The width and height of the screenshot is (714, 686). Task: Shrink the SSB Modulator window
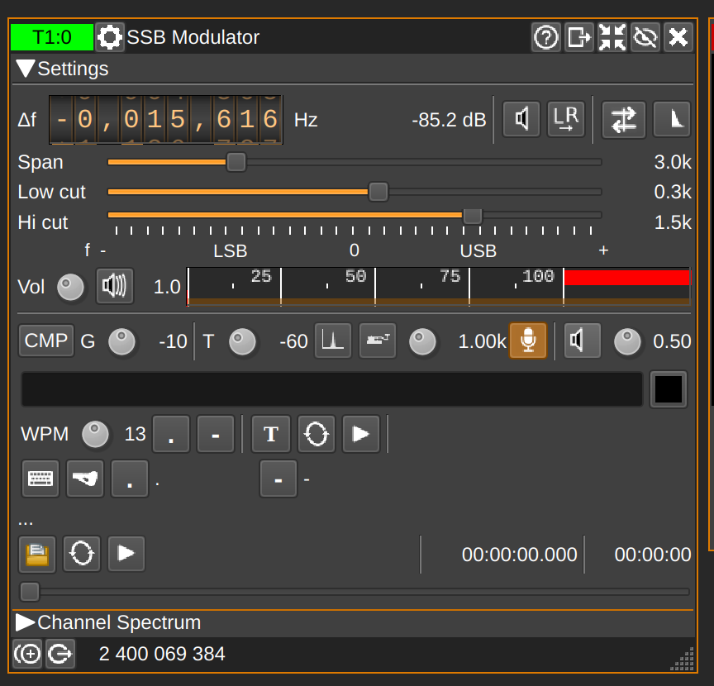click(x=612, y=37)
